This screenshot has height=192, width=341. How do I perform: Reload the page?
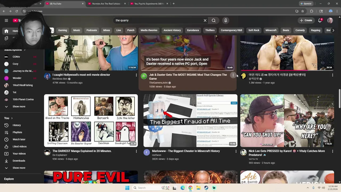17,11
